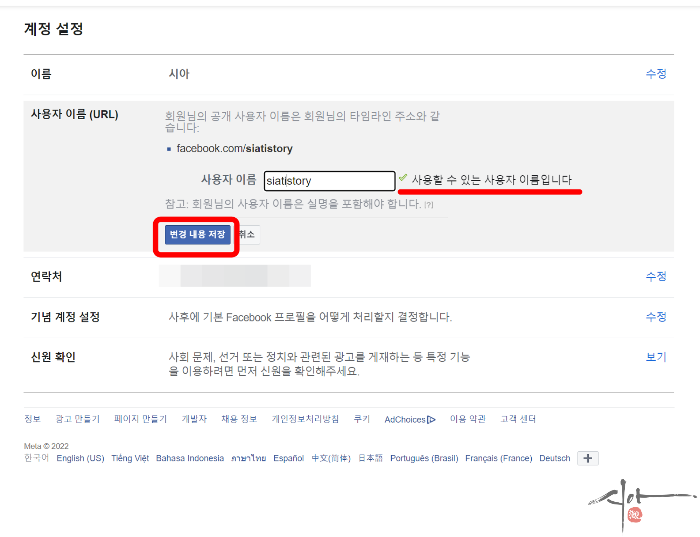700x537 pixels.
Task: Choose Deutsch language option
Action: click(x=554, y=458)
